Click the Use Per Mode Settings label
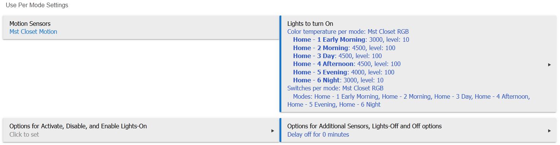This screenshot has width=560, height=145. tap(37, 6)
